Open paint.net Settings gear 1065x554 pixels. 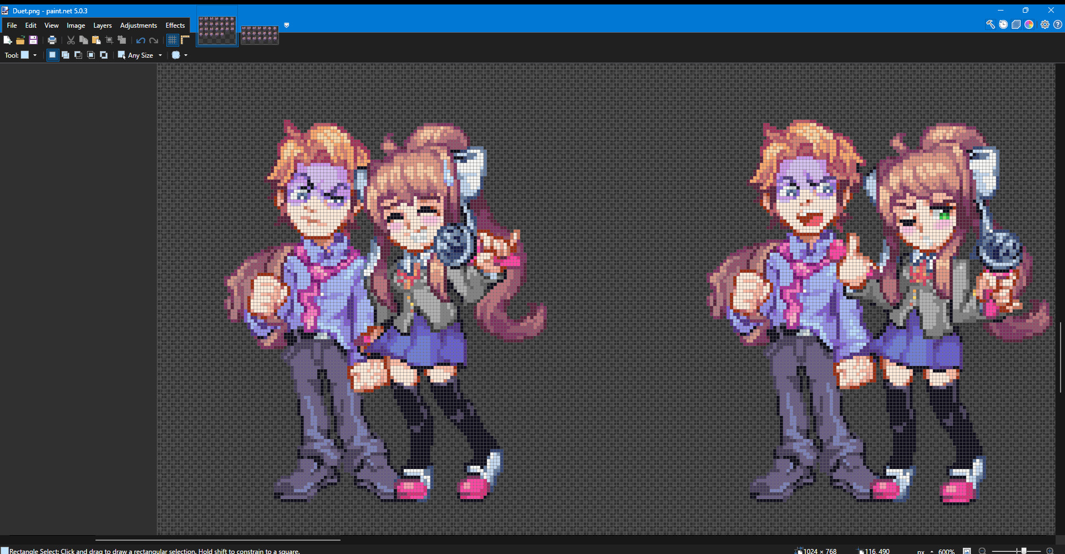(x=1045, y=24)
